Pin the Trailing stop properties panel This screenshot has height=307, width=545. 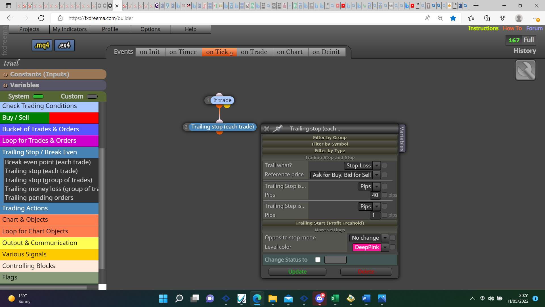click(x=278, y=128)
